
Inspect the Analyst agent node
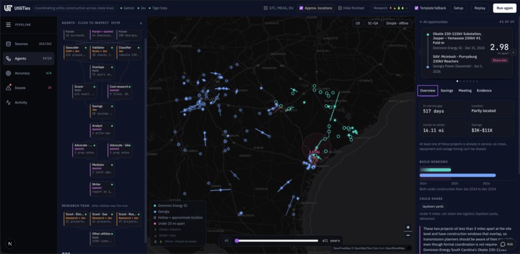point(102,130)
